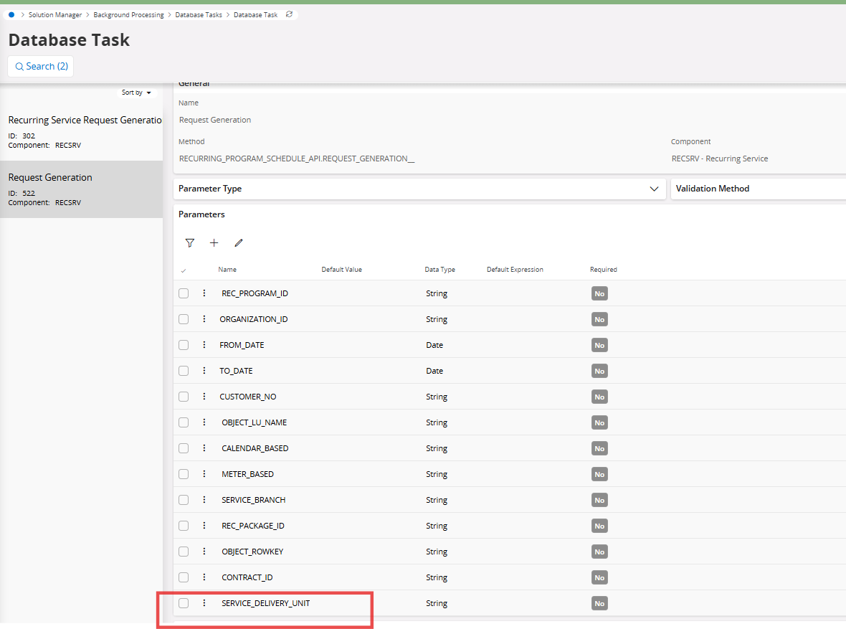The image size is (846, 629).
Task: Expand the Parameter Type section
Action: coord(419,189)
